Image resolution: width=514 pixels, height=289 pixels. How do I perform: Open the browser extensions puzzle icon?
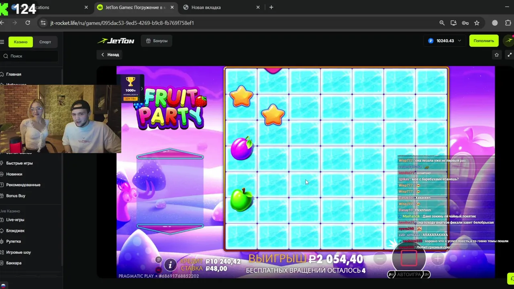pyautogui.click(x=508, y=23)
